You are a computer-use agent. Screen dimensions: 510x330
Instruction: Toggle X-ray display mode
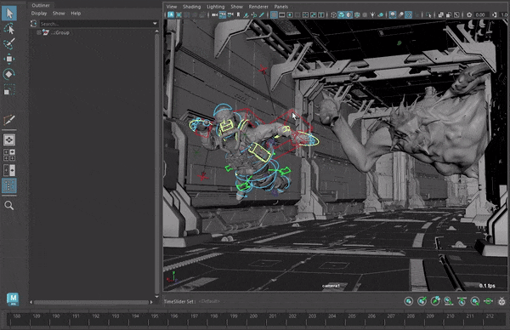[x=440, y=14]
